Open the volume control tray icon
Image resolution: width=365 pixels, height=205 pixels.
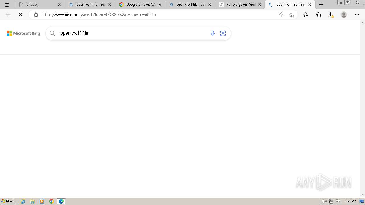[324, 201]
